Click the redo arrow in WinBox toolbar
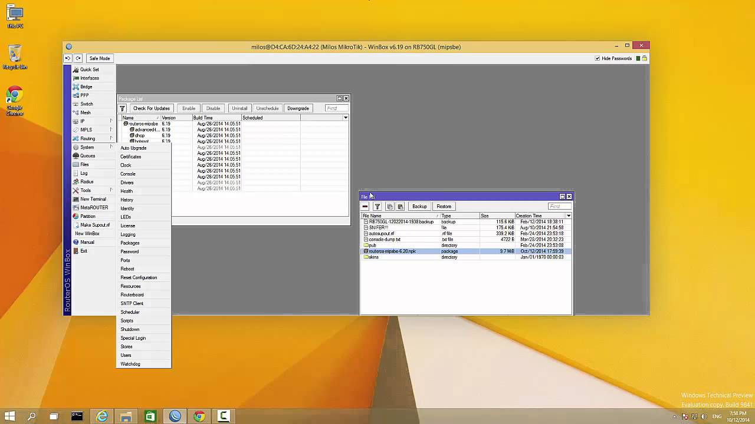Viewport: 755px width, 424px height. [x=78, y=58]
